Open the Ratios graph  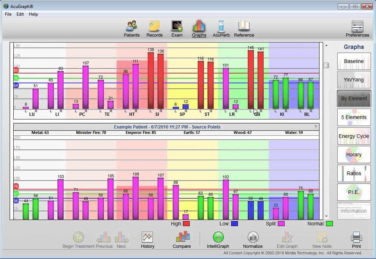click(x=354, y=173)
